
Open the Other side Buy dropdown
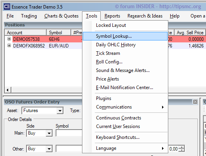(49, 149)
